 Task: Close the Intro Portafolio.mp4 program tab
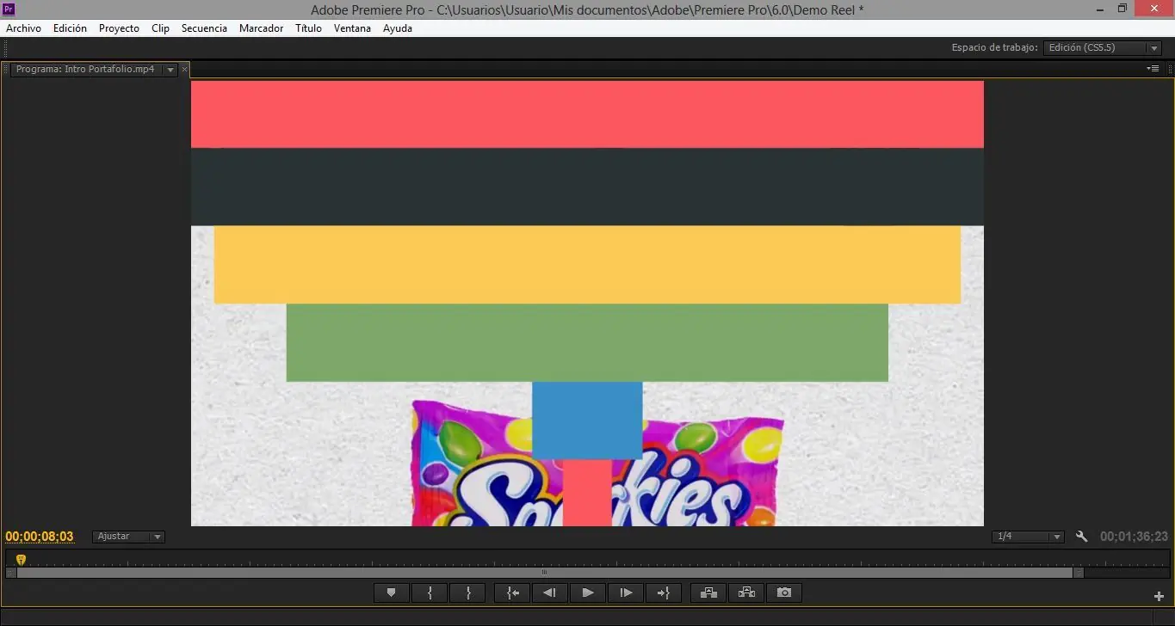click(184, 70)
